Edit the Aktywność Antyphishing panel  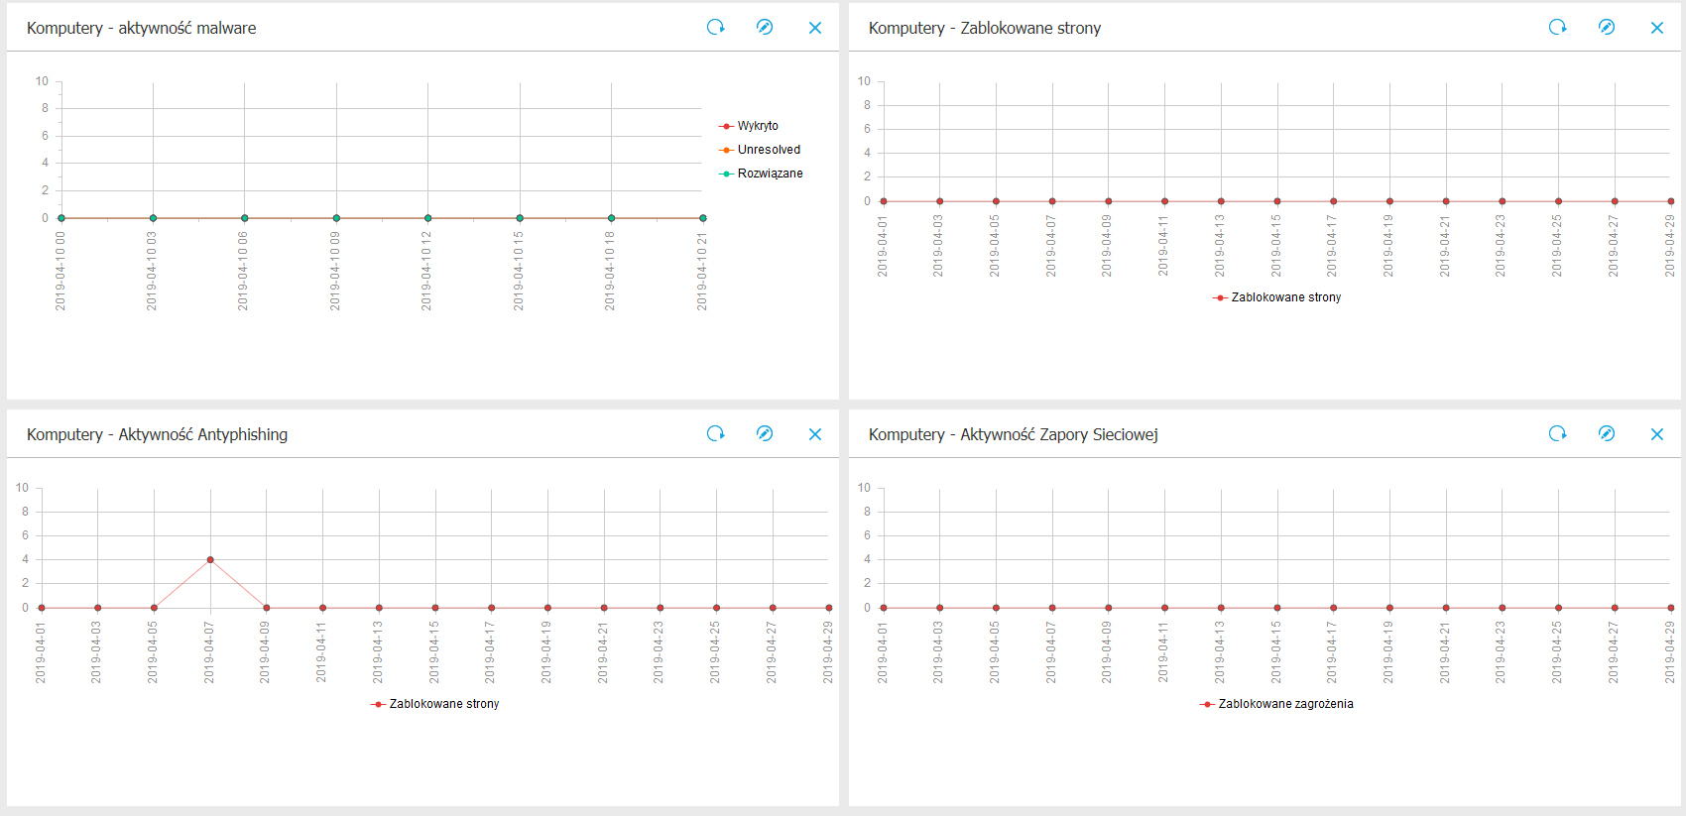pyautogui.click(x=765, y=434)
